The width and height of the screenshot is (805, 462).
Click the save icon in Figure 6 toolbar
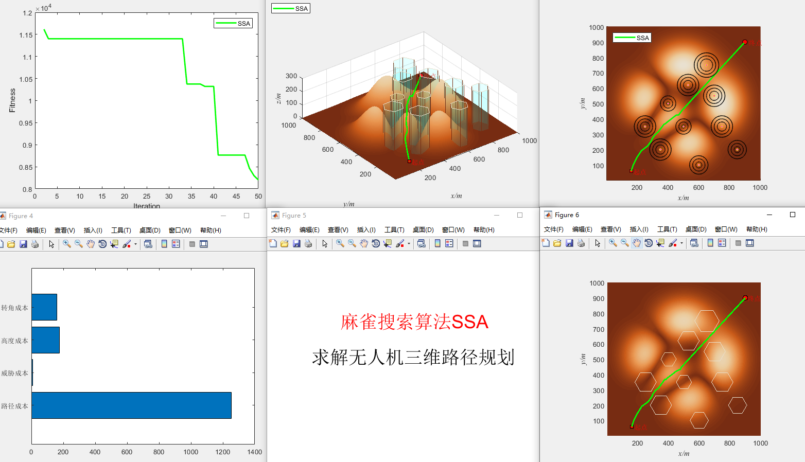pyautogui.click(x=569, y=243)
